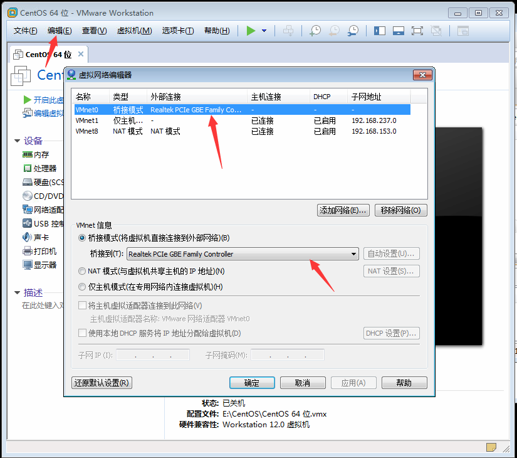
Task: Click 添加网络(E)... button
Action: click(343, 210)
